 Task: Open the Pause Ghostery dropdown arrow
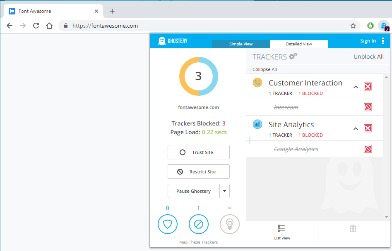pyautogui.click(x=224, y=191)
